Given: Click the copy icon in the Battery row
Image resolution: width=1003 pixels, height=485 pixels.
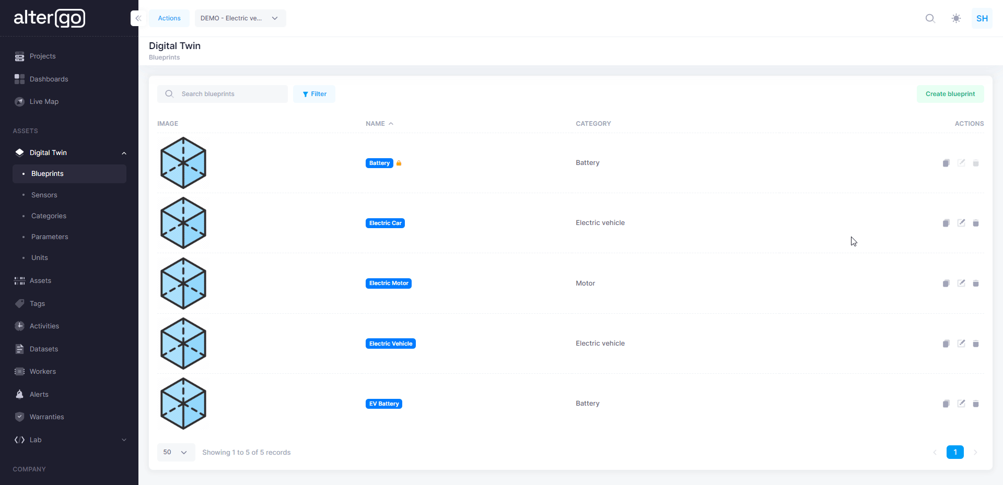Looking at the screenshot, I should point(946,163).
